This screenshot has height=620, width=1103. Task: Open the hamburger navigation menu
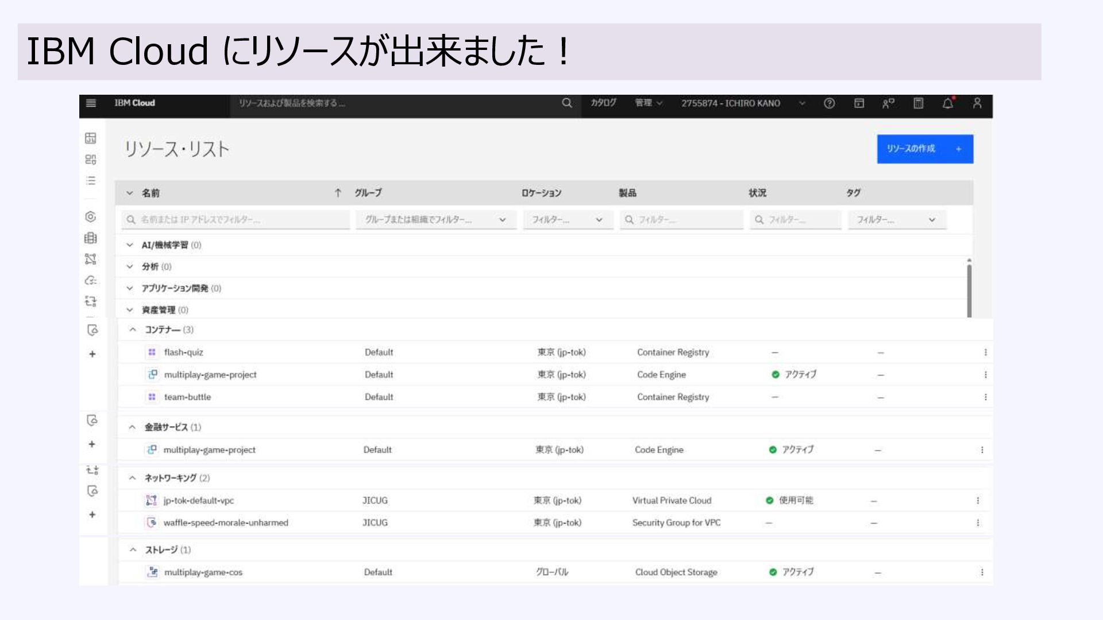coord(91,103)
